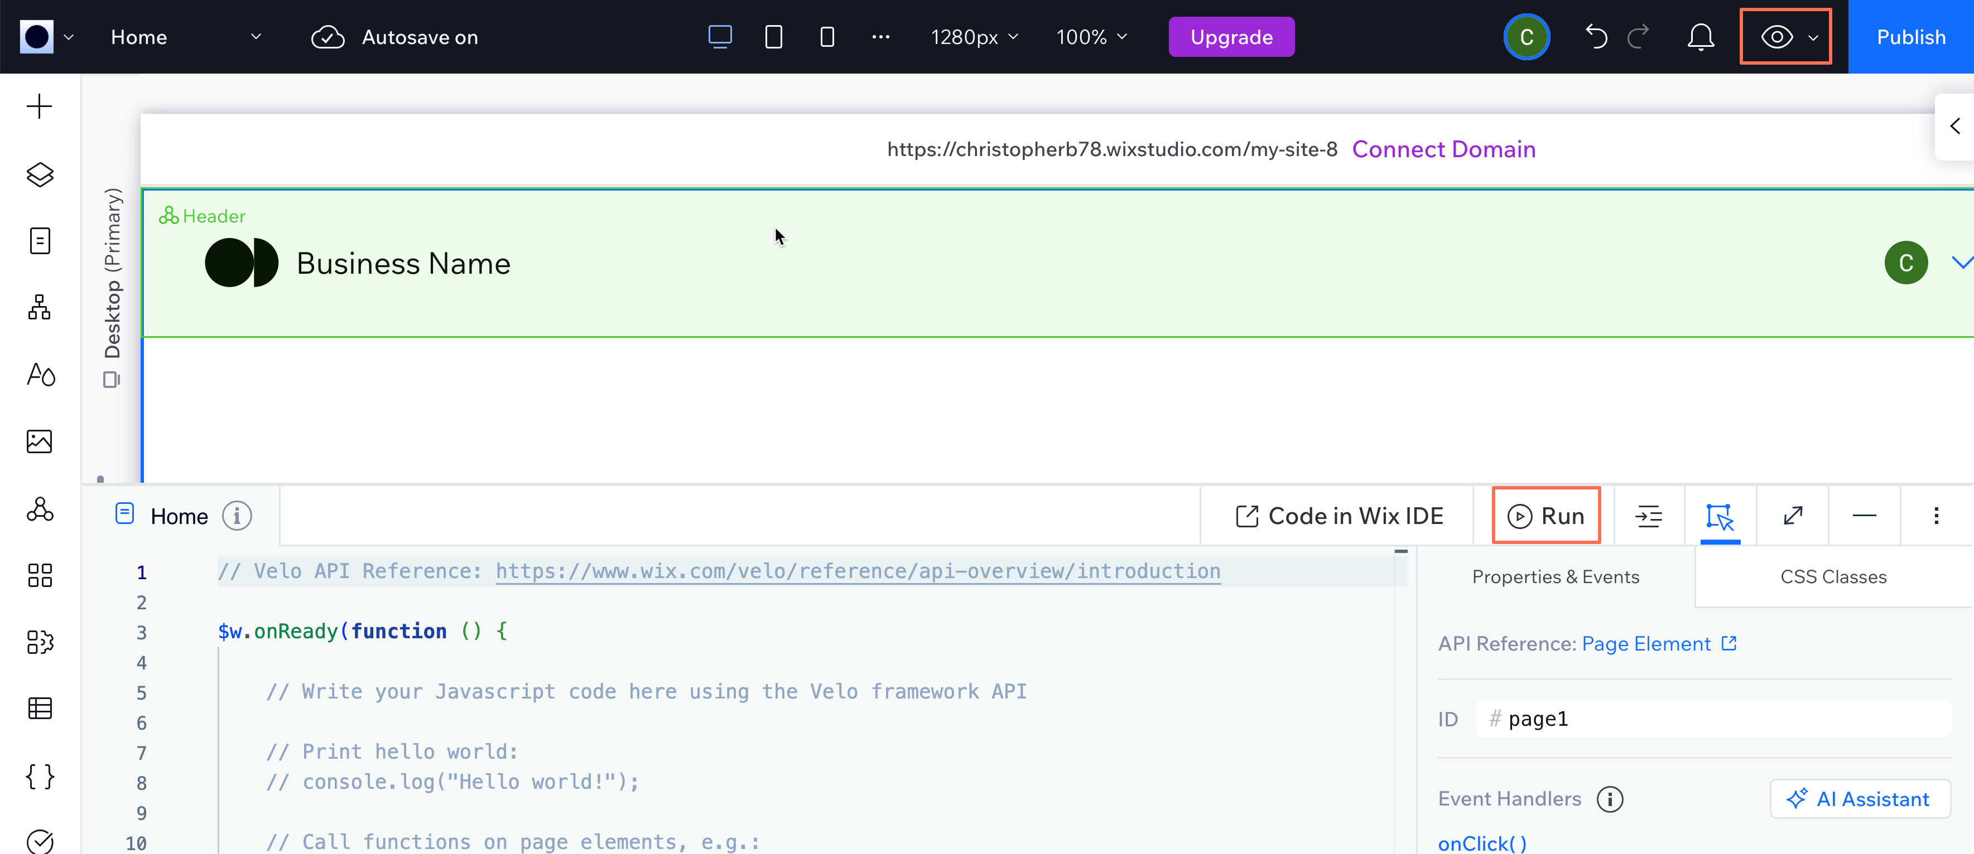Click the redo arrow
This screenshot has width=1974, height=854.
tap(1638, 37)
